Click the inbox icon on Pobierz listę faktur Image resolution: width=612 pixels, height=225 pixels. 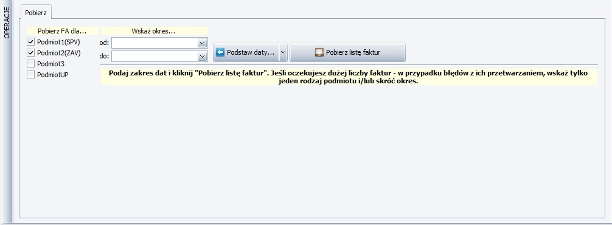click(x=319, y=52)
